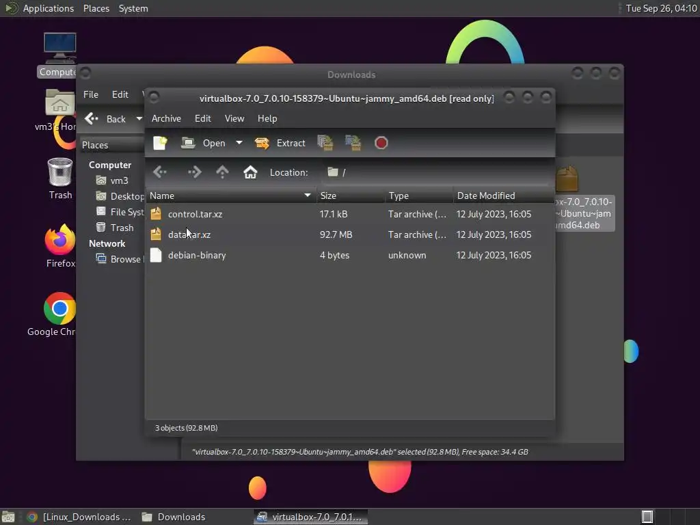Screen dimensions: 700x525
Task: Click the red stop operation icon
Action: (381, 143)
